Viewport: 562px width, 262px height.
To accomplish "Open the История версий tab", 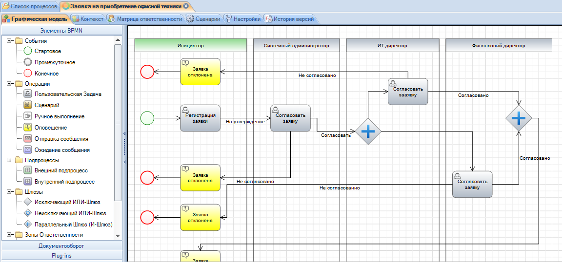I will [x=290, y=19].
